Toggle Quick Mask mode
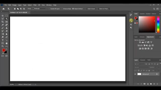This screenshot has height=90, width=161. coord(3,56)
